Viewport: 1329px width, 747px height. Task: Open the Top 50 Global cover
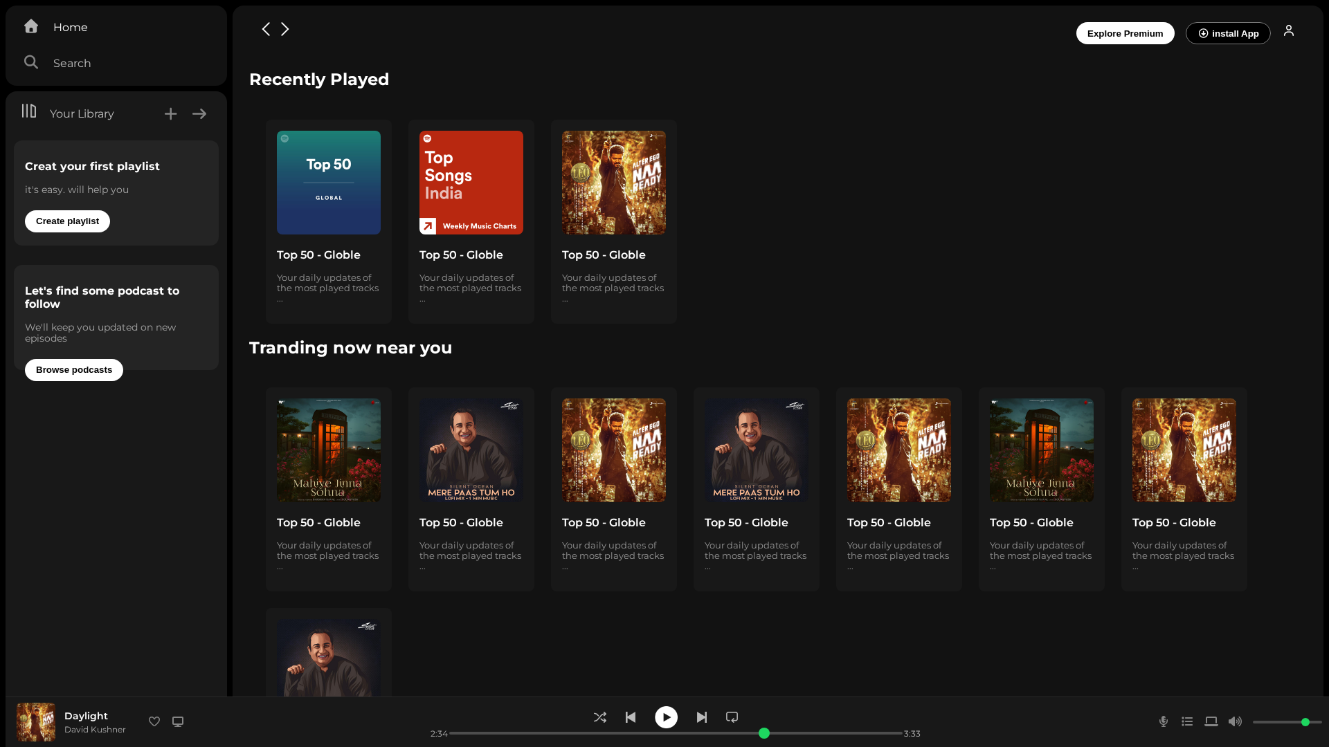point(329,183)
